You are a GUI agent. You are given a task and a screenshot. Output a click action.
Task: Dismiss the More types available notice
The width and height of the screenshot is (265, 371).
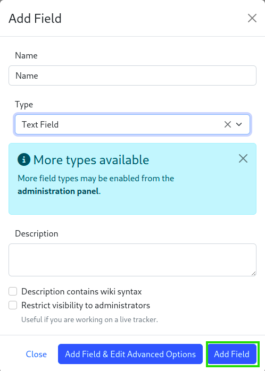[x=243, y=158]
